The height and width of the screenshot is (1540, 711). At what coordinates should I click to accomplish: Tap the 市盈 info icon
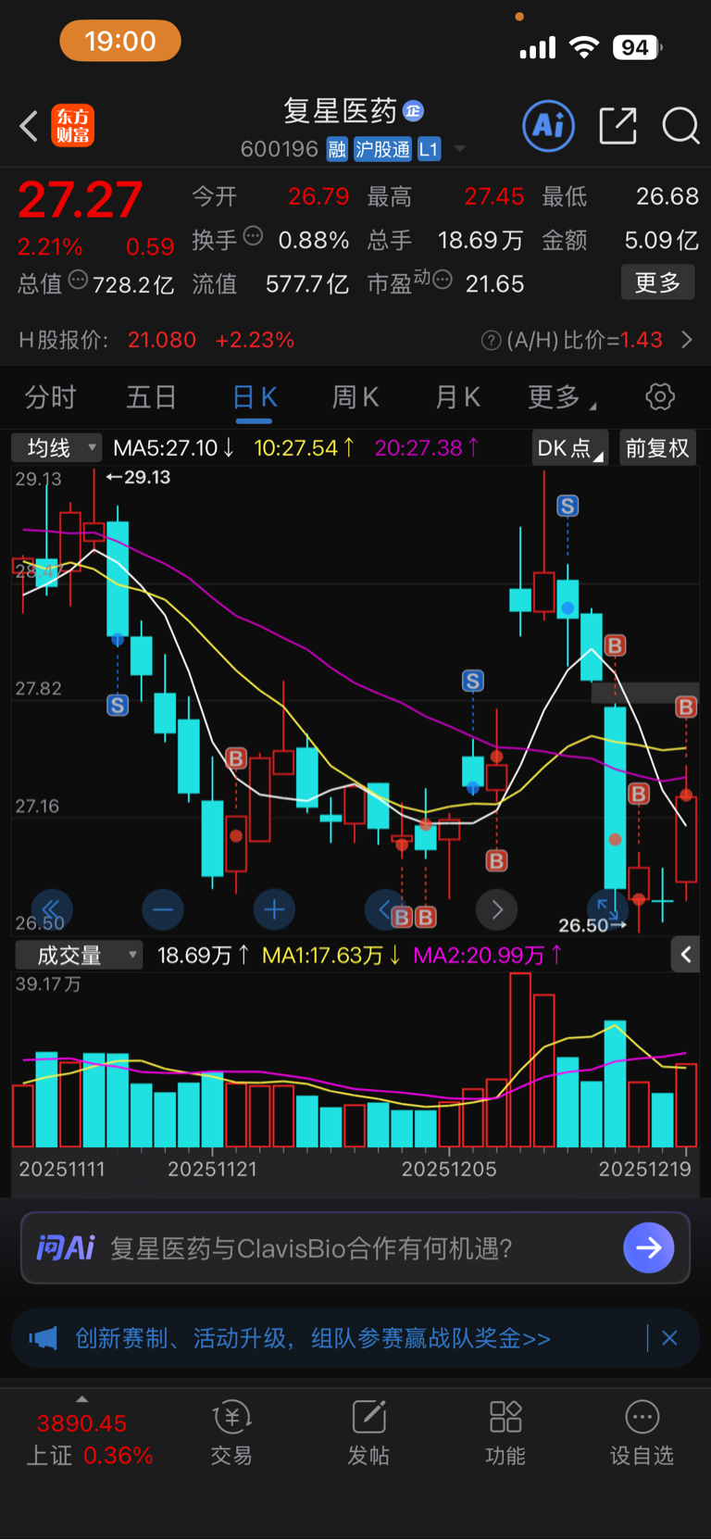443,280
